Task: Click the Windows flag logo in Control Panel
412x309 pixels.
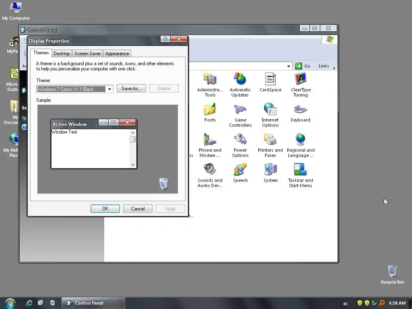Action: pyautogui.click(x=330, y=39)
